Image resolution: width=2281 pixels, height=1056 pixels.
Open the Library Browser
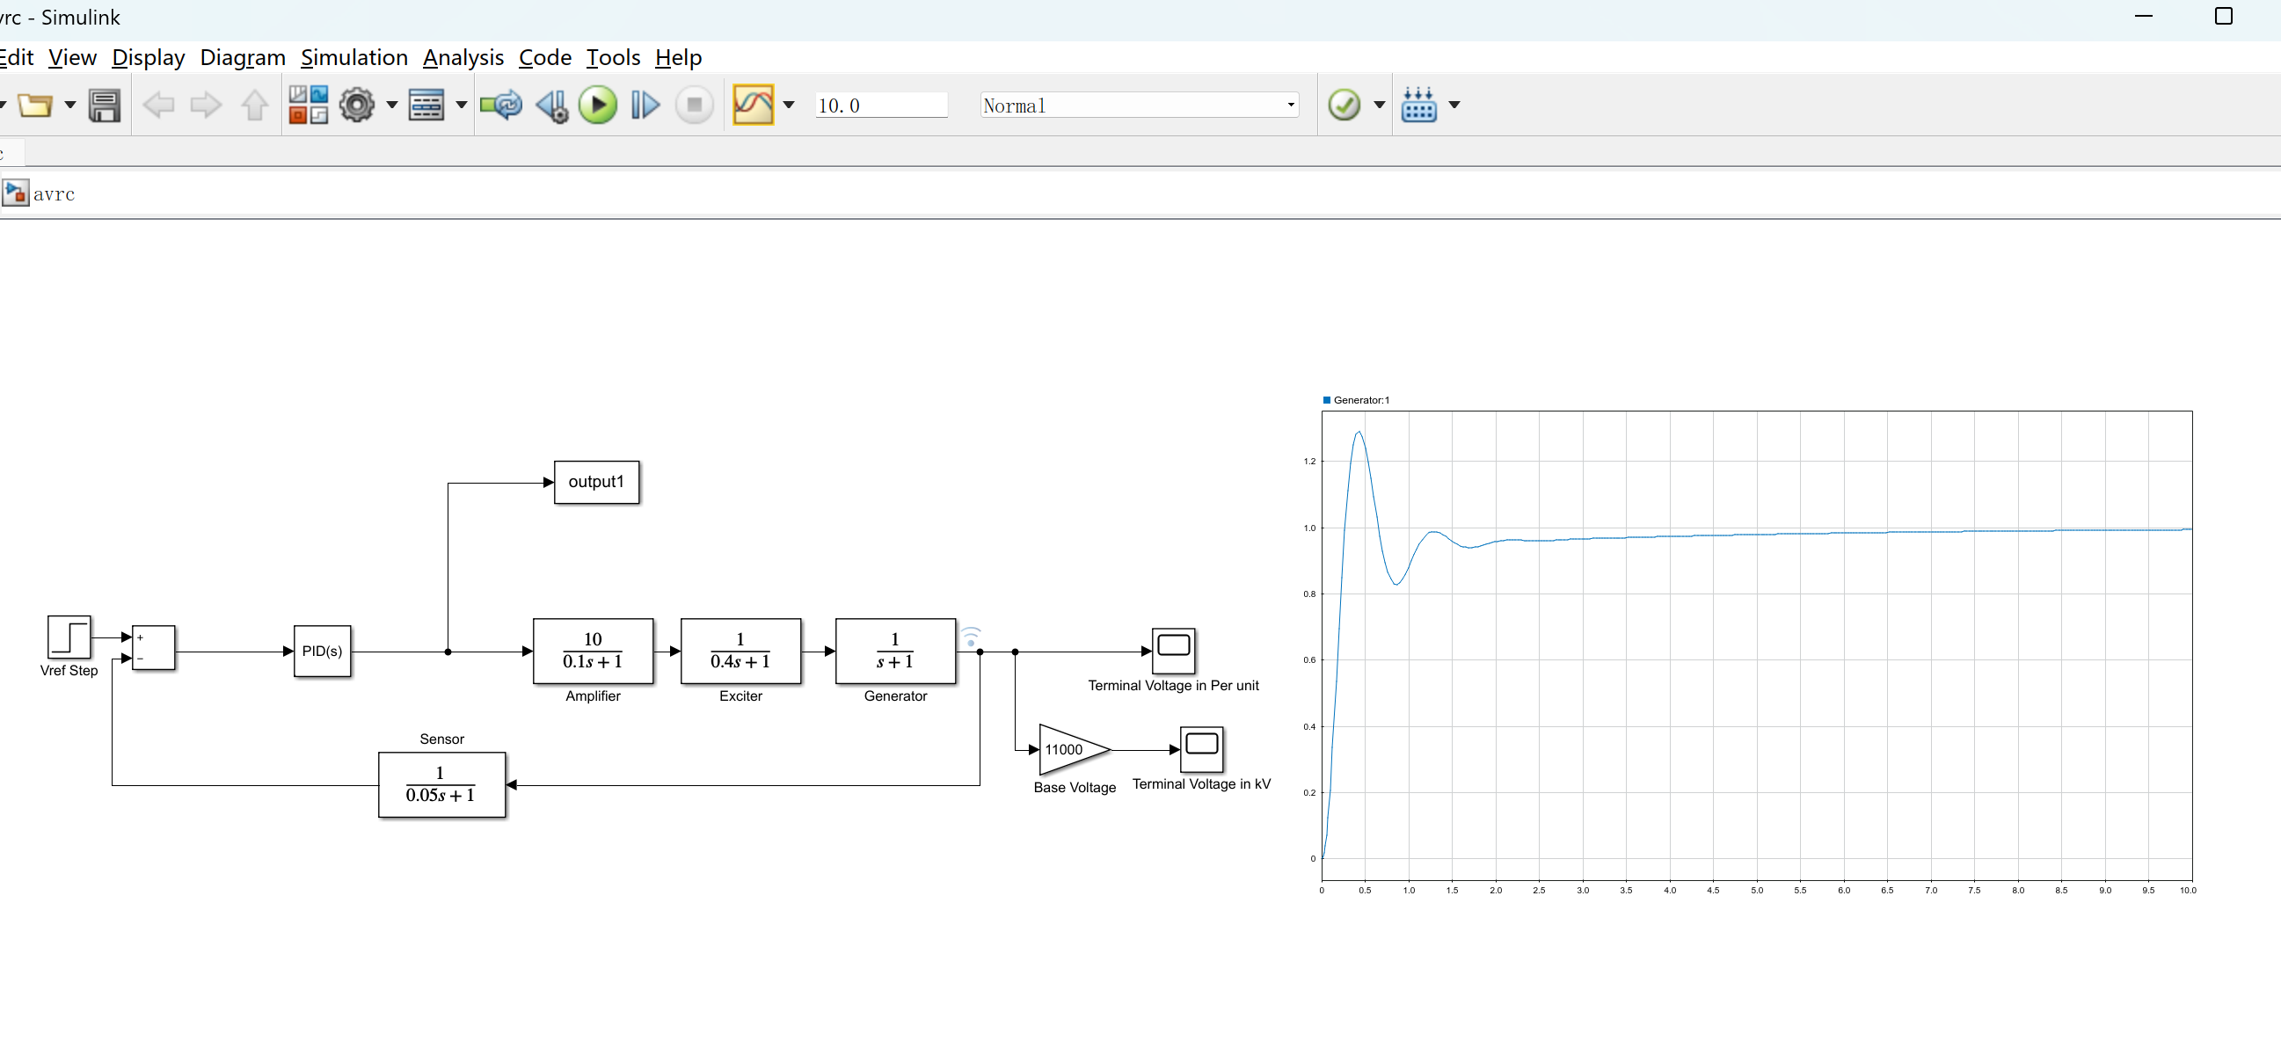(308, 104)
